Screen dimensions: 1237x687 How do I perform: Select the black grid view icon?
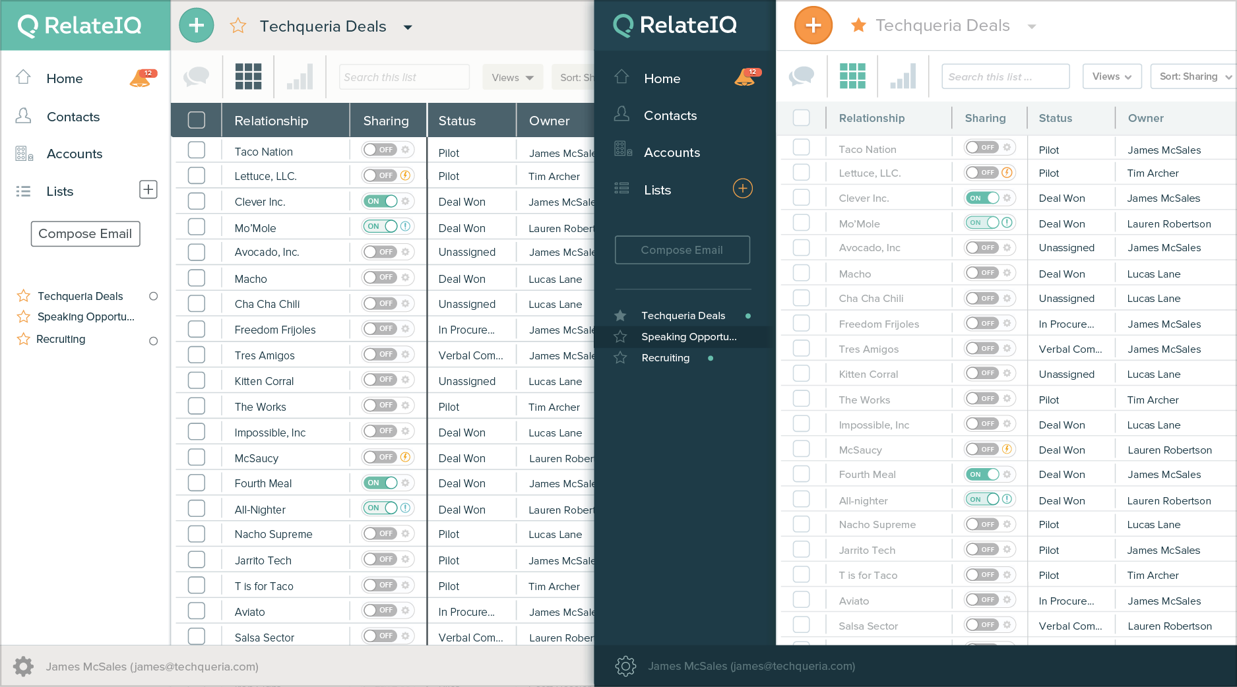tap(248, 76)
